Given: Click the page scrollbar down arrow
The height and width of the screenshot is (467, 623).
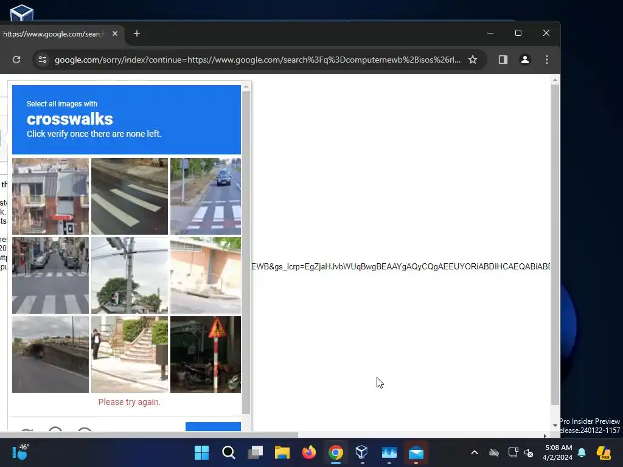Looking at the screenshot, I should pyautogui.click(x=555, y=426).
